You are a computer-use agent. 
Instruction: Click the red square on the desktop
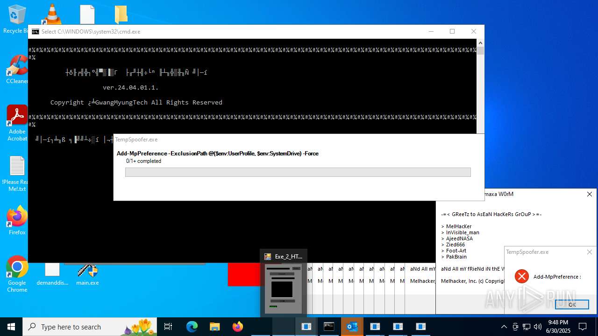[244, 274]
